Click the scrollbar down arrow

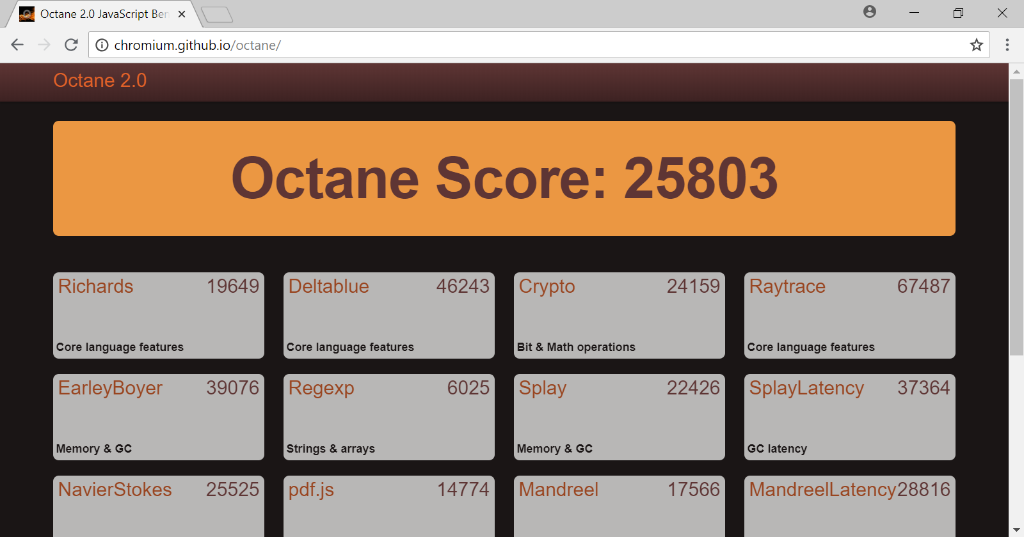[x=1016, y=530]
